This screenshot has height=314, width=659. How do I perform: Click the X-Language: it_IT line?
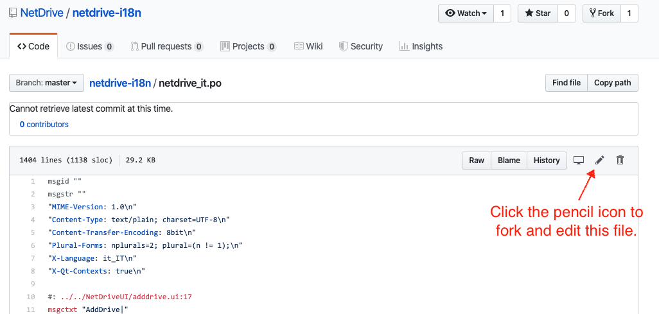coord(92,258)
